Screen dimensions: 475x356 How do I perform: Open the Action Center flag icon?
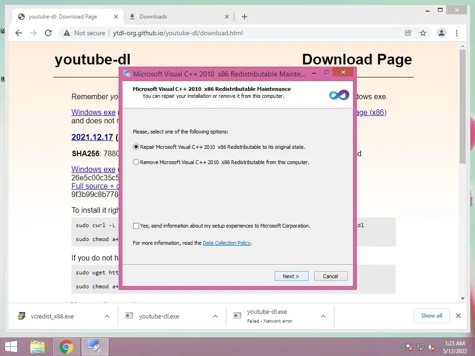pyautogui.click(x=409, y=347)
